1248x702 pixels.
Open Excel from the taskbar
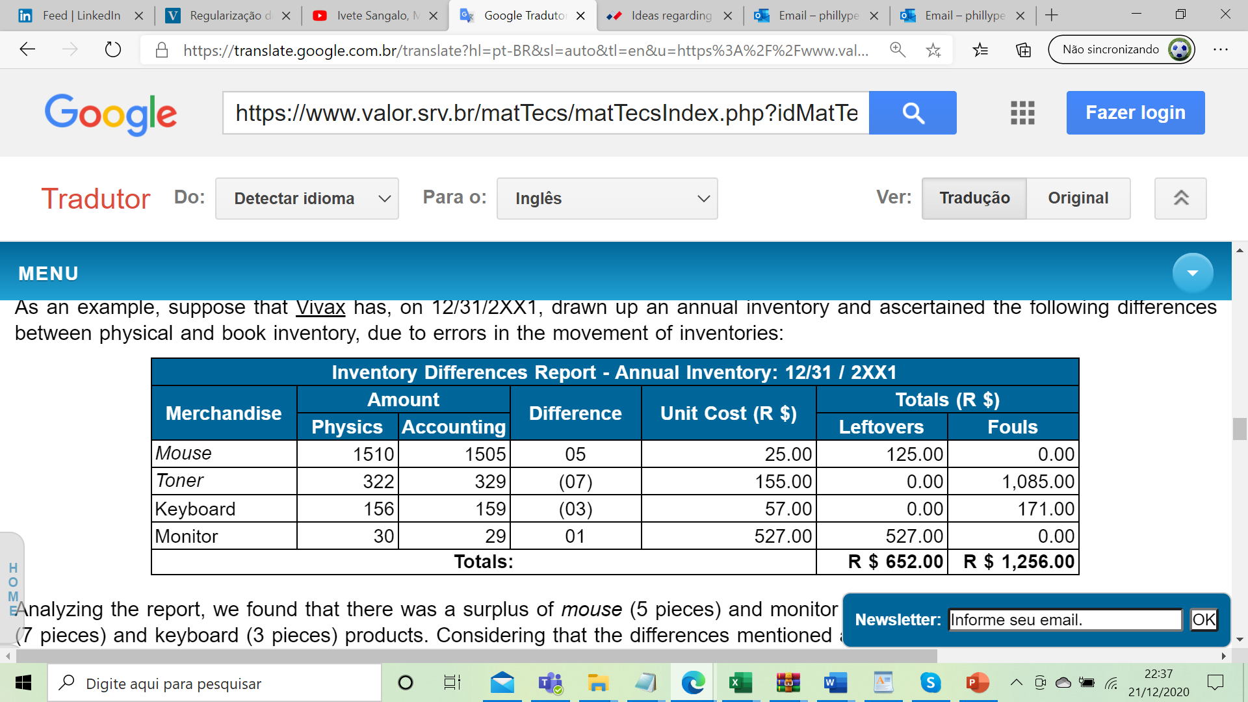pyautogui.click(x=740, y=682)
